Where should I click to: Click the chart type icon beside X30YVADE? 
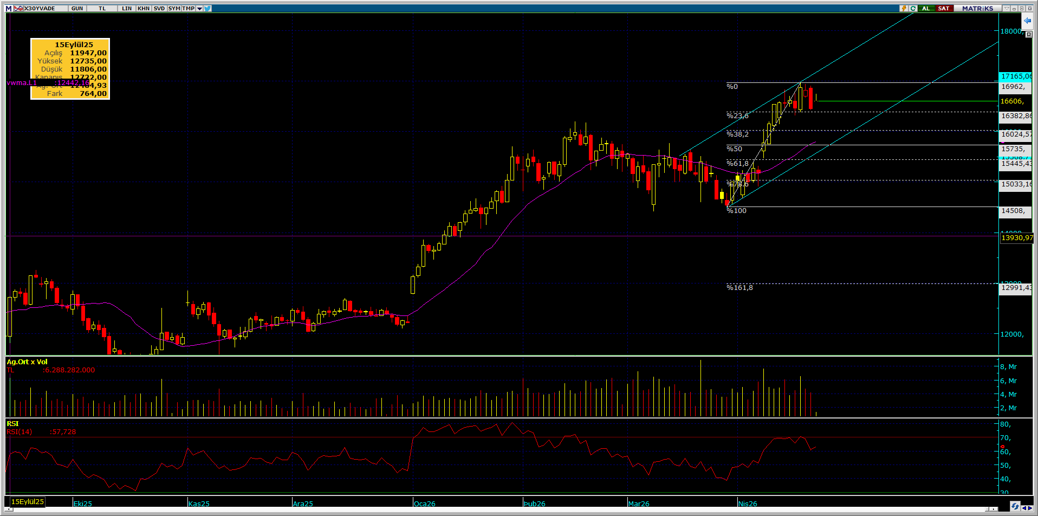18,8
